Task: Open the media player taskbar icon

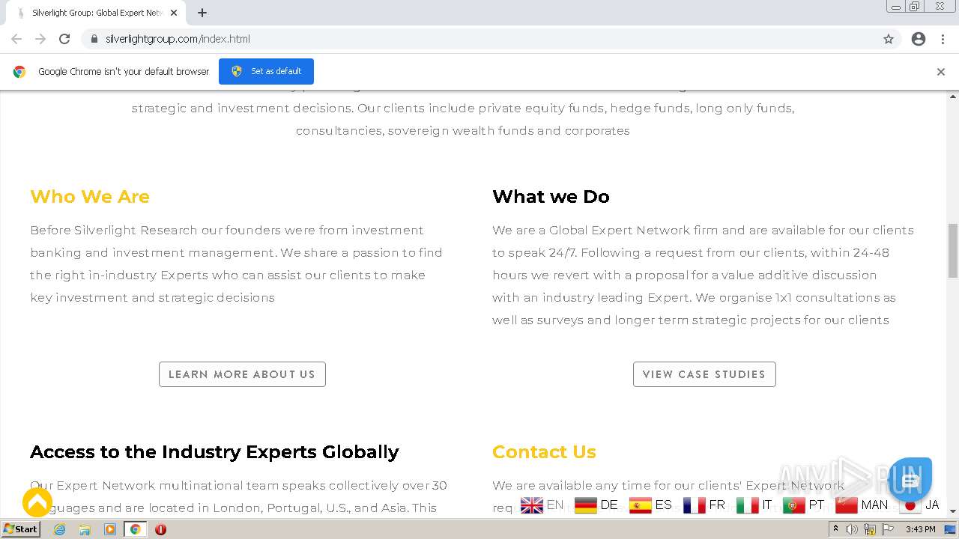Action: click(110, 529)
